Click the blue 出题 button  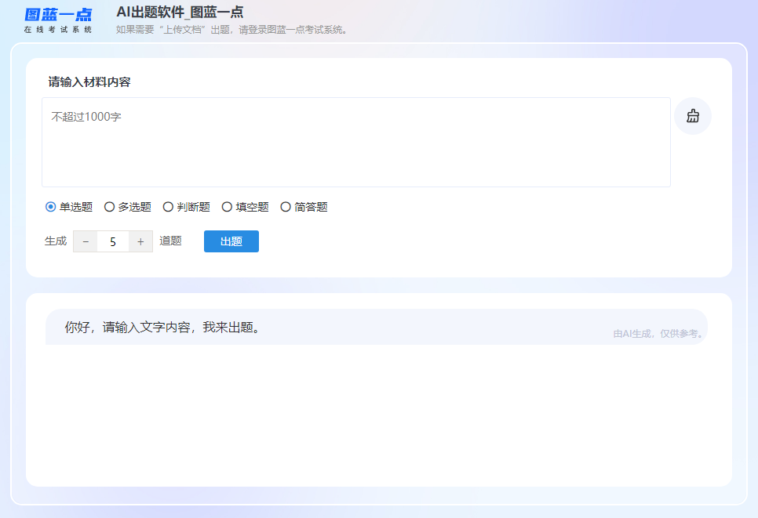point(231,241)
